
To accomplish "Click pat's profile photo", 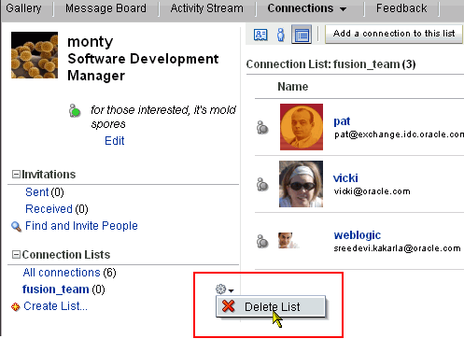I will point(302,127).
